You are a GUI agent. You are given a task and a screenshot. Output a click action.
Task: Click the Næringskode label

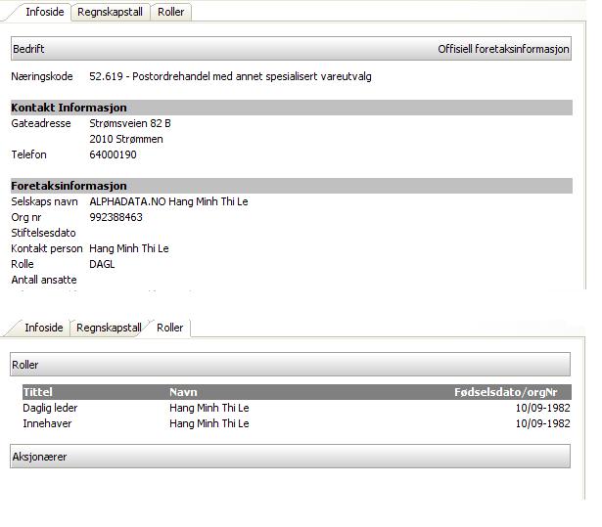(x=42, y=76)
